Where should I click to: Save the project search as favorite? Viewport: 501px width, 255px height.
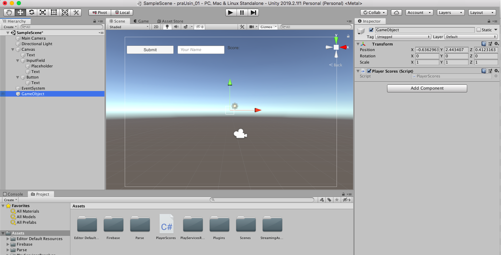click(x=337, y=200)
